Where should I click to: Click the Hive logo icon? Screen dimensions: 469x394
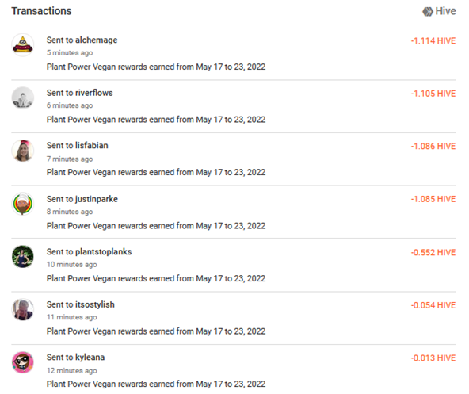coord(428,12)
